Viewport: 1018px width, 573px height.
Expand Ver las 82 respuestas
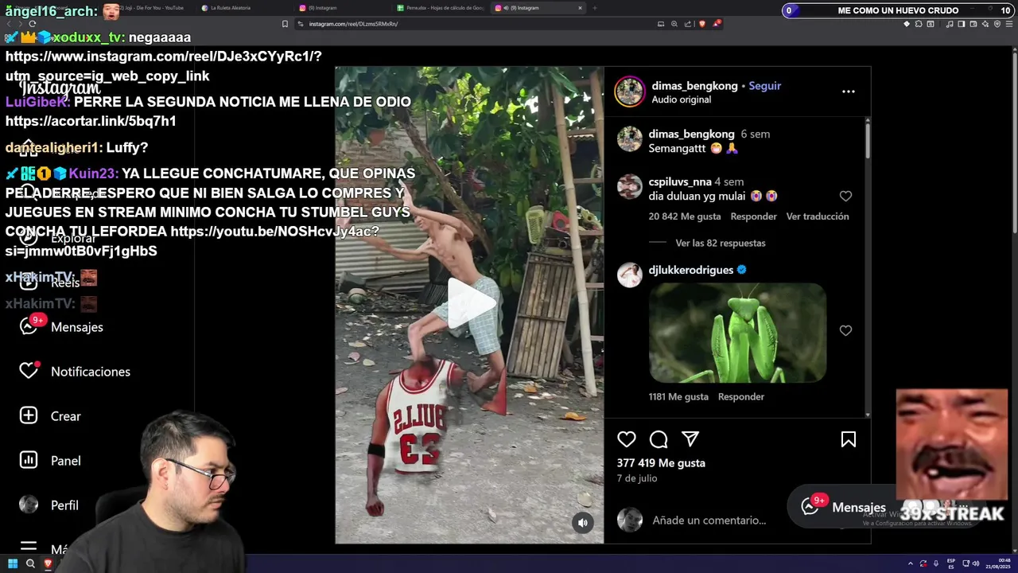coord(721,243)
